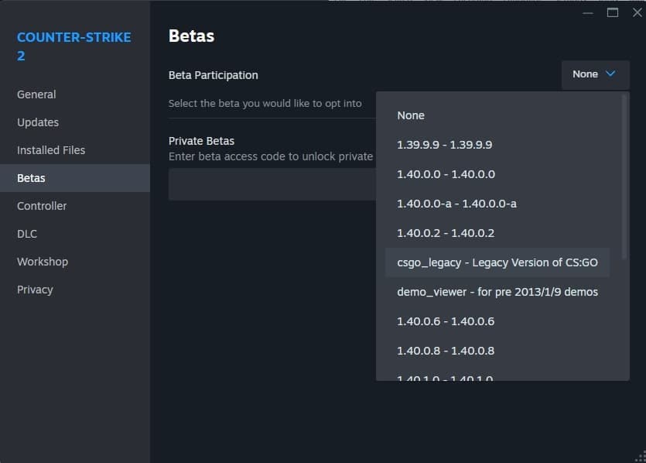Select csgo_legacy - Legacy Version of CS:GO
Screen dimensions: 646x463
click(497, 262)
